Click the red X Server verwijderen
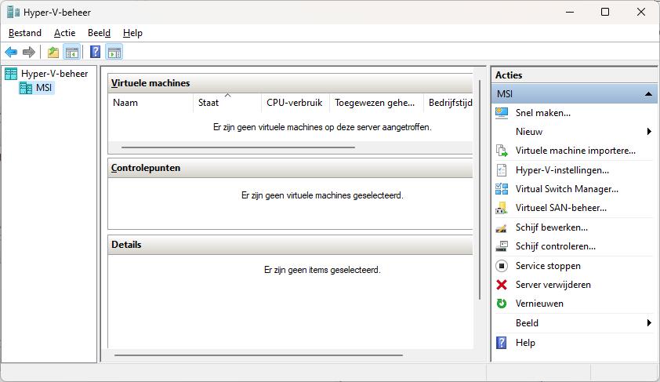 click(x=553, y=285)
